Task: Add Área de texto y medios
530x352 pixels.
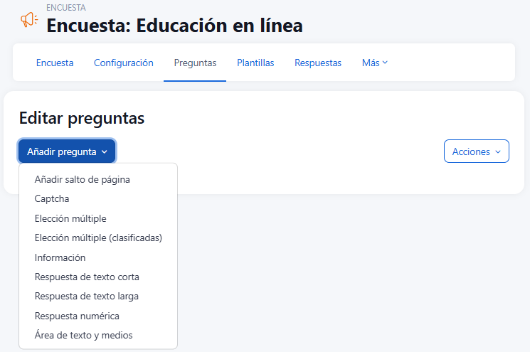Action: point(83,335)
